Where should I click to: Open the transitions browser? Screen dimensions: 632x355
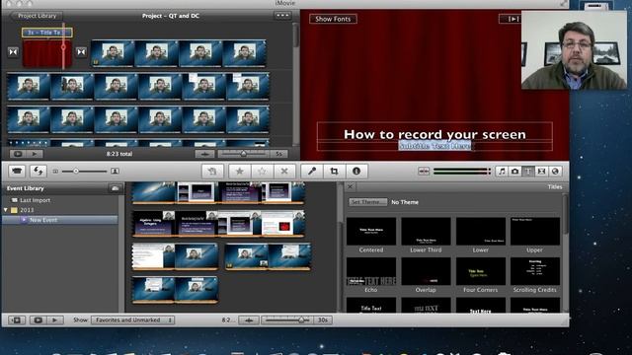click(541, 171)
